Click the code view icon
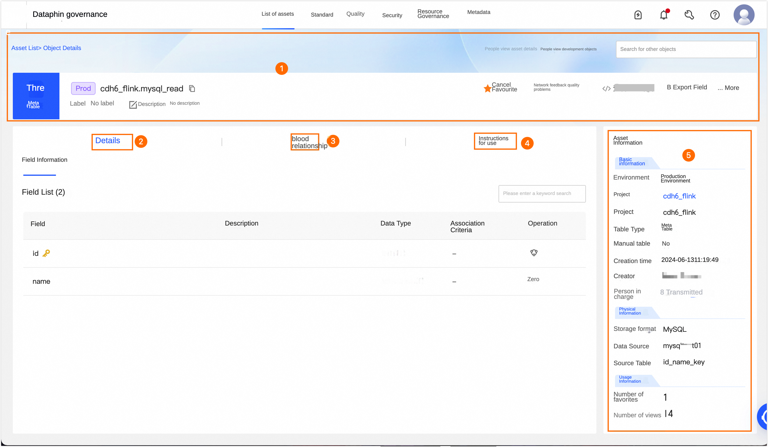768x447 pixels. coord(607,88)
